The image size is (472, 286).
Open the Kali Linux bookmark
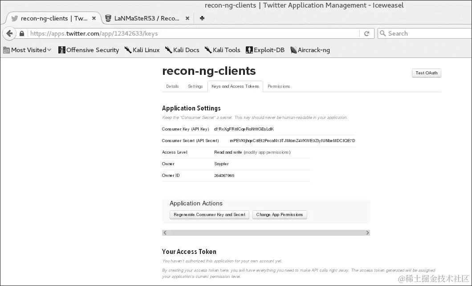[142, 50]
